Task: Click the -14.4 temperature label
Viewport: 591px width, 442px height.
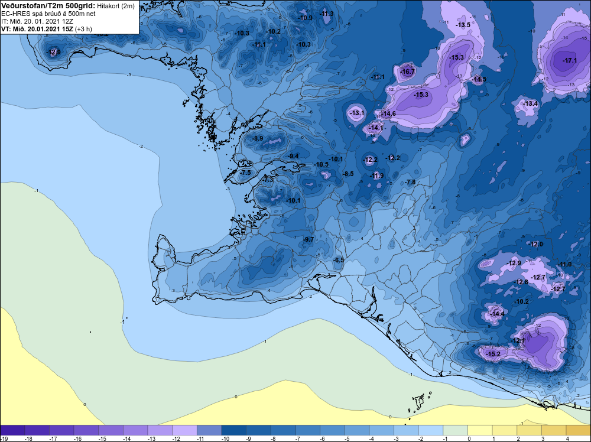Action: coord(497,314)
